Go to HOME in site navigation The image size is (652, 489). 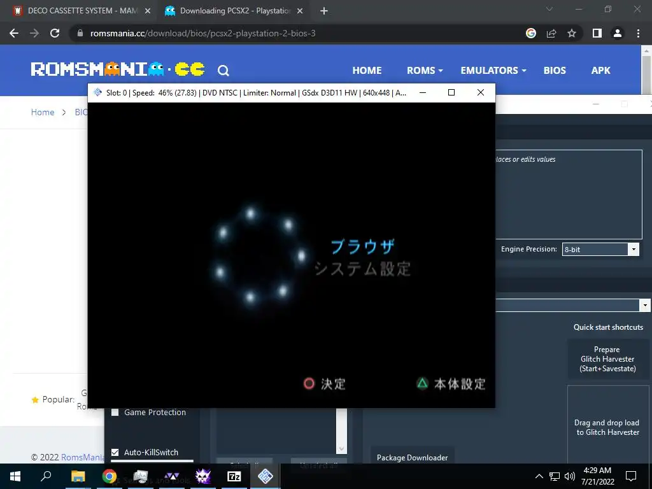367,70
